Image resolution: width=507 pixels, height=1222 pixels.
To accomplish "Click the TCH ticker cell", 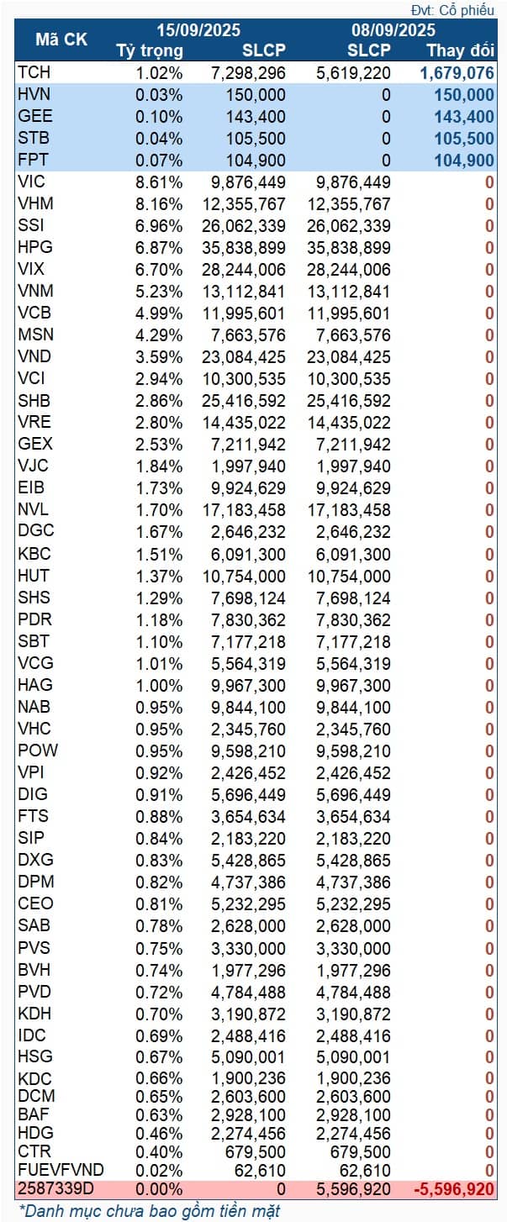I will pos(34,72).
